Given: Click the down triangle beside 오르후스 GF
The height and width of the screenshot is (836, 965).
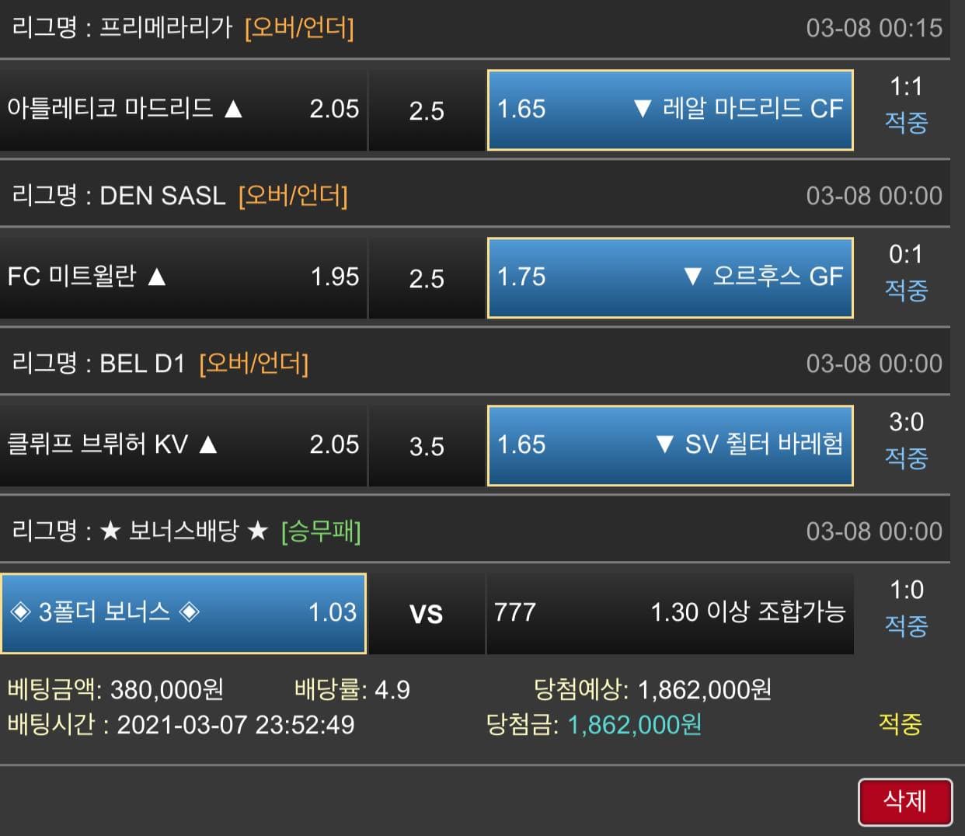Looking at the screenshot, I should point(692,276).
